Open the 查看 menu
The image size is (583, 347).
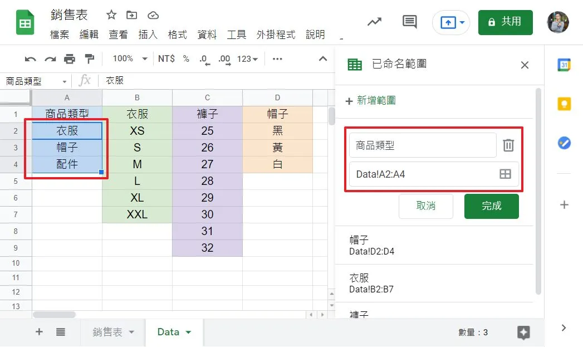point(118,35)
